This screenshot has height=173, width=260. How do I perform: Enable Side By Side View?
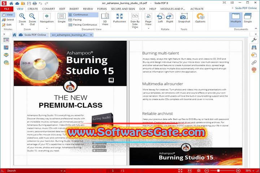pos(135,21)
